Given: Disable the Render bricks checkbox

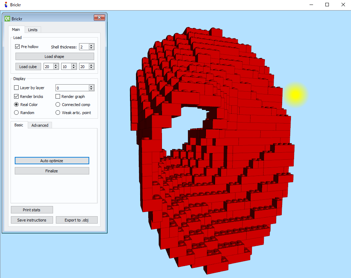Looking at the screenshot, I should coord(17,97).
